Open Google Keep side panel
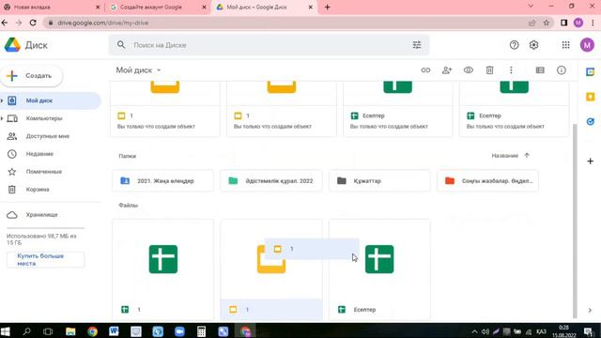601x338 pixels. pyautogui.click(x=591, y=97)
